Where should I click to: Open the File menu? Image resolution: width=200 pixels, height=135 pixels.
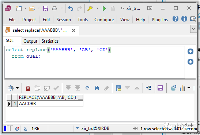[x=12, y=20]
